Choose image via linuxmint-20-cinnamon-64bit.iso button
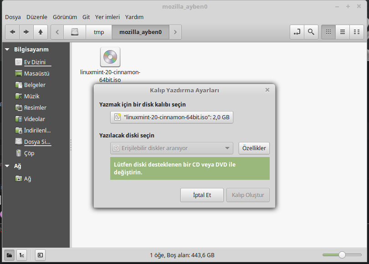Screen dimensions: 369x264 tap(172, 117)
